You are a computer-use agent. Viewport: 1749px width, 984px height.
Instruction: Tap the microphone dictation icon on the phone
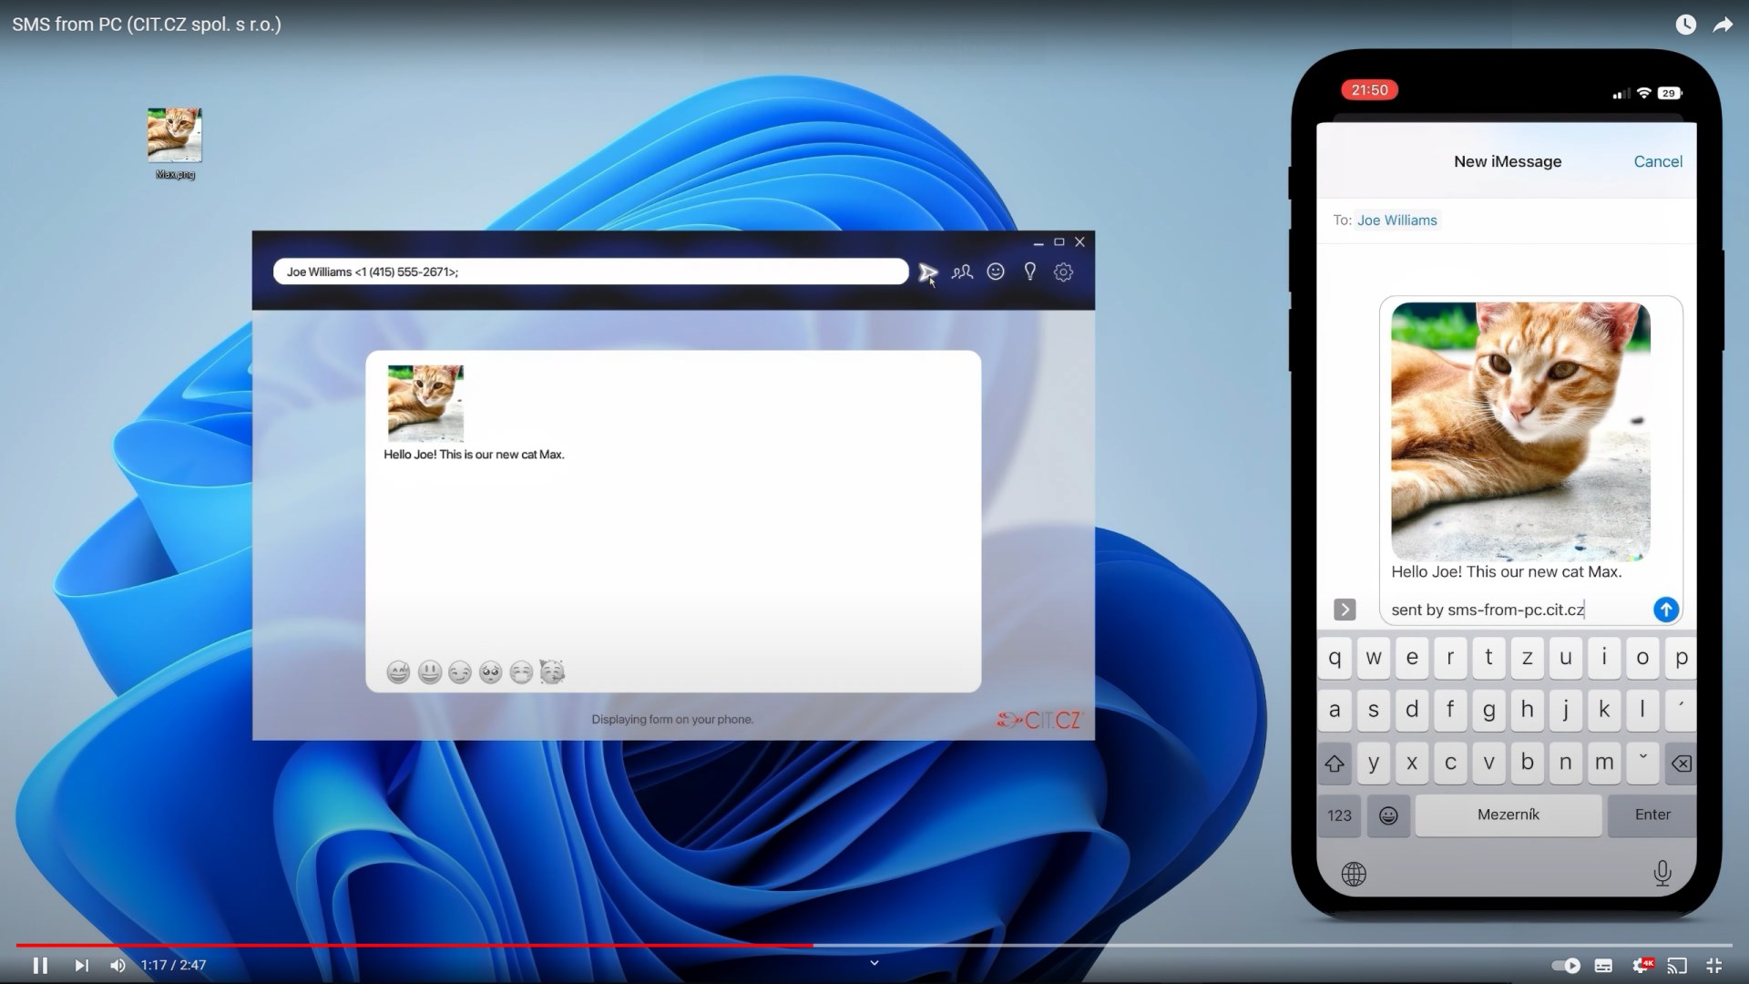click(1662, 874)
